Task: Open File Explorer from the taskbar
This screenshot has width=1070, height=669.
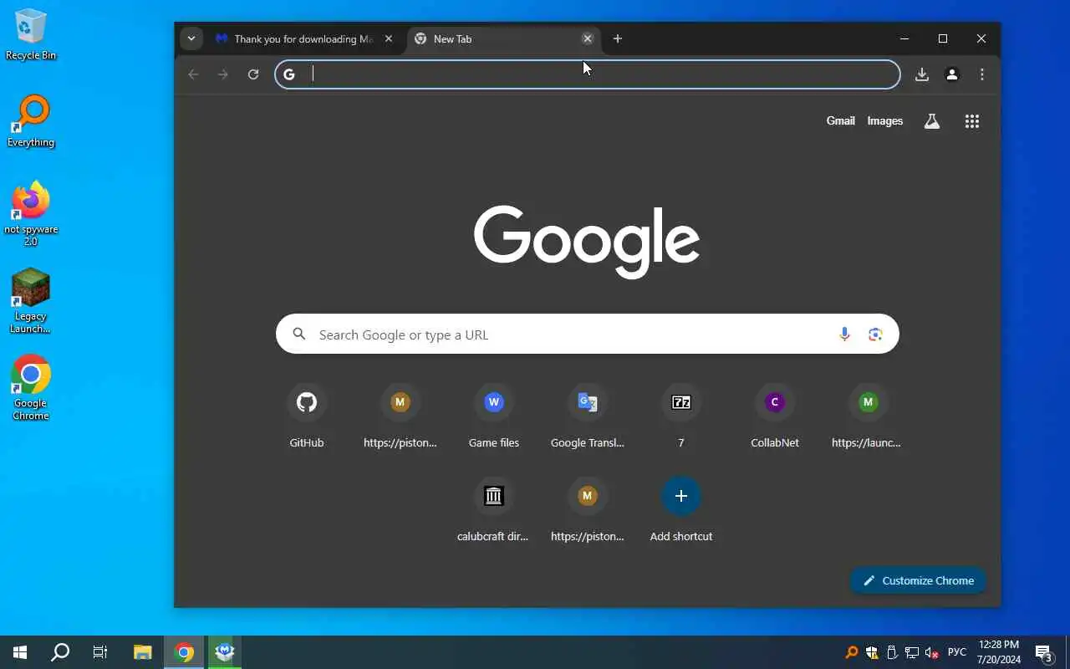Action: coord(143,652)
